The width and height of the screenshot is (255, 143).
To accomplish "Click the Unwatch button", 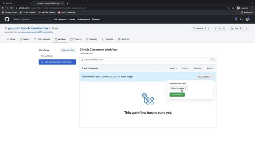I will tap(199, 28).
